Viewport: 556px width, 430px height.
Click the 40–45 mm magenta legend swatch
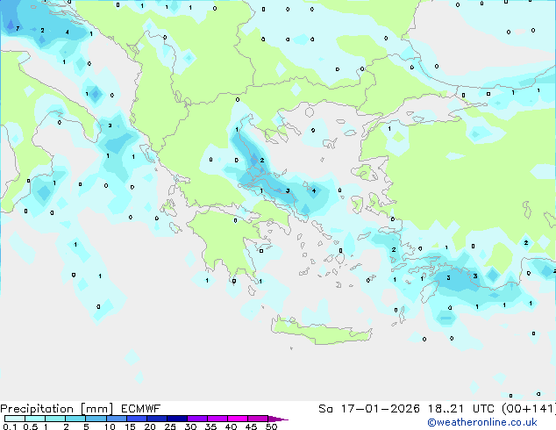point(238,419)
